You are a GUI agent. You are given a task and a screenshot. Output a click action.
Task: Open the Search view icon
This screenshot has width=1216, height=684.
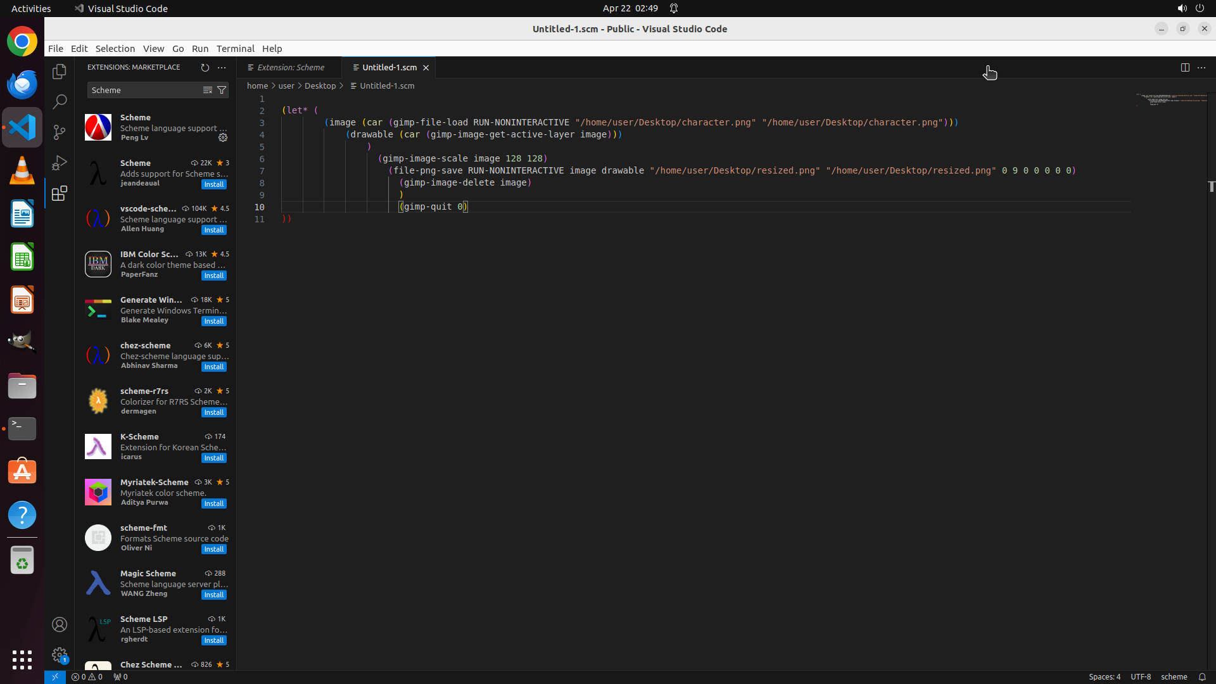tap(60, 101)
